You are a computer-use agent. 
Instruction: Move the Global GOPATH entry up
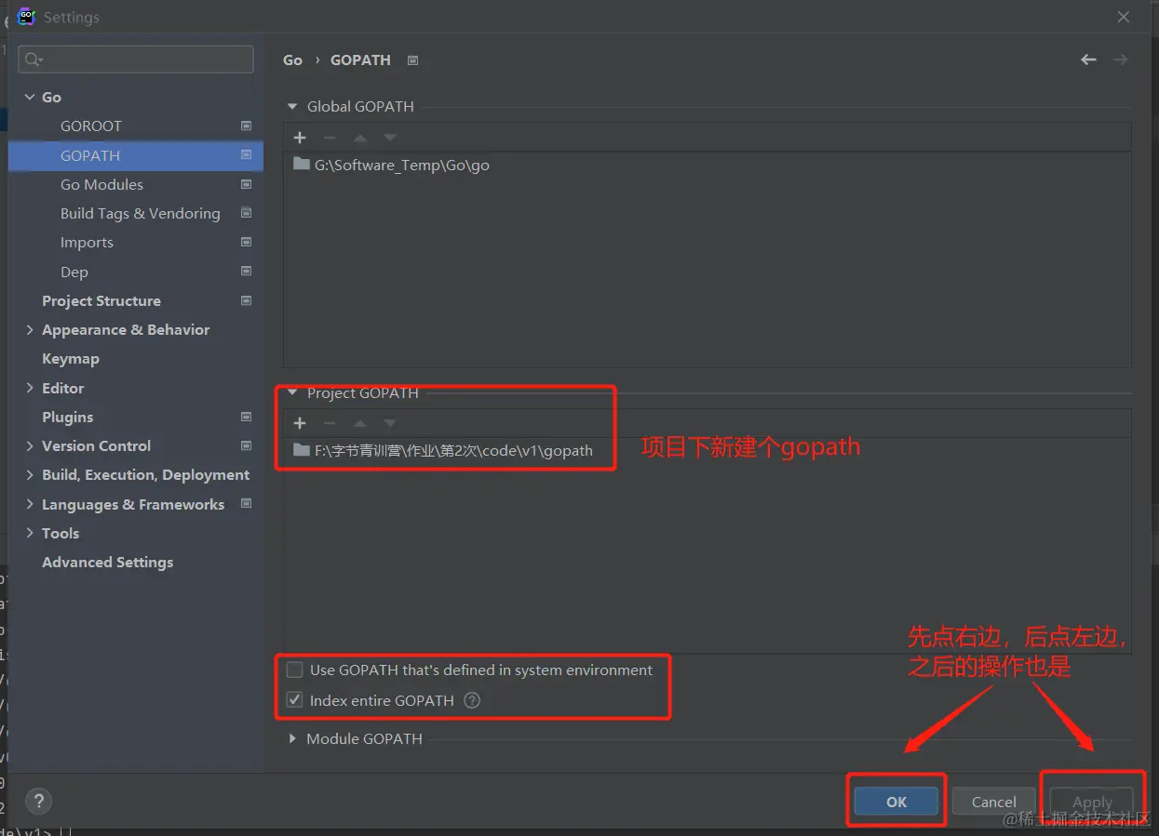click(x=359, y=138)
